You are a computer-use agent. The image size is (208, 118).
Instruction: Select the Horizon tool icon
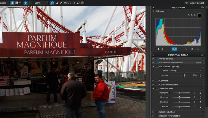[x=65, y=3]
